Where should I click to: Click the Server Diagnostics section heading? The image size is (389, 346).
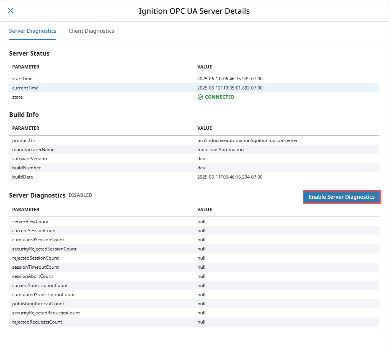(37, 196)
